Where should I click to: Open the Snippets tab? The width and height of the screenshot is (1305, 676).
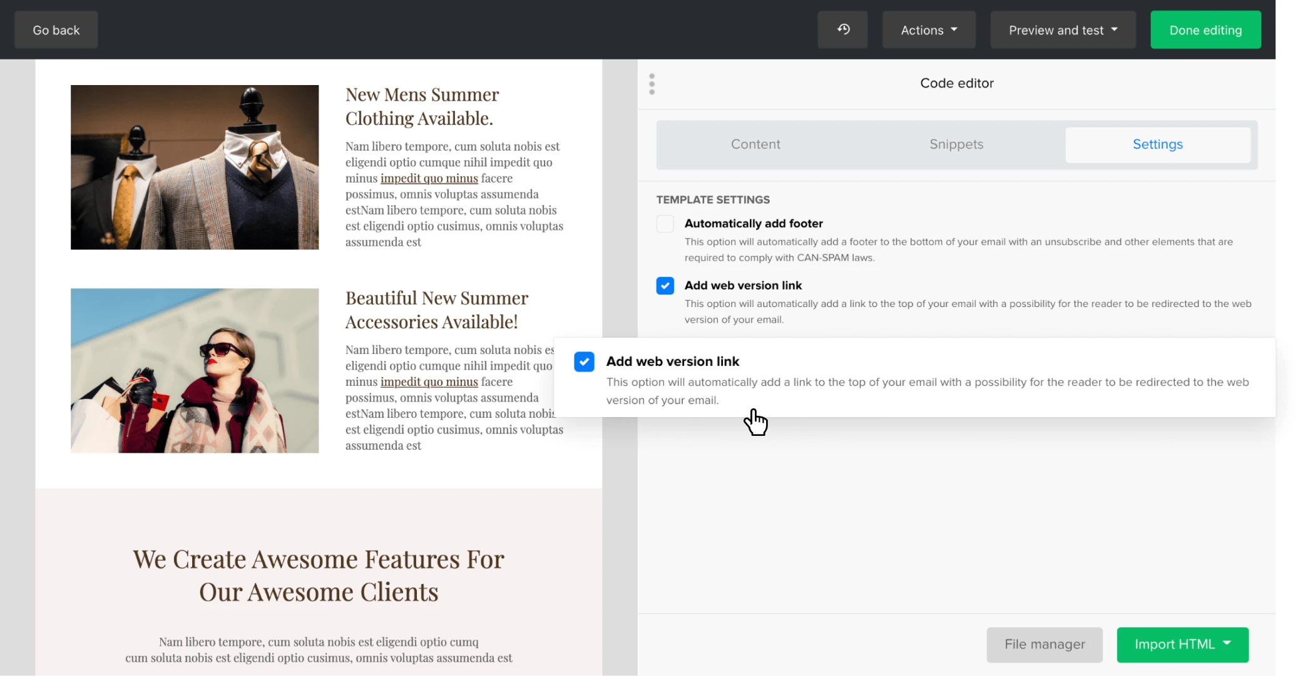pos(956,144)
